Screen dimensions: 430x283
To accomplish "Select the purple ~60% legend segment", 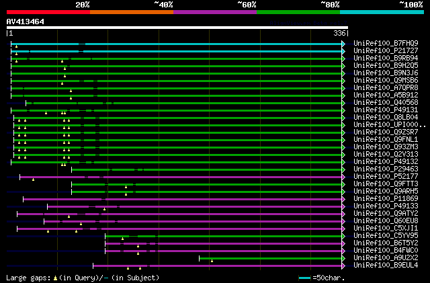I will point(214,12).
